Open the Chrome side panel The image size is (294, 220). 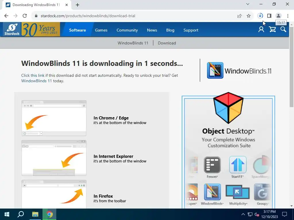click(x=269, y=16)
